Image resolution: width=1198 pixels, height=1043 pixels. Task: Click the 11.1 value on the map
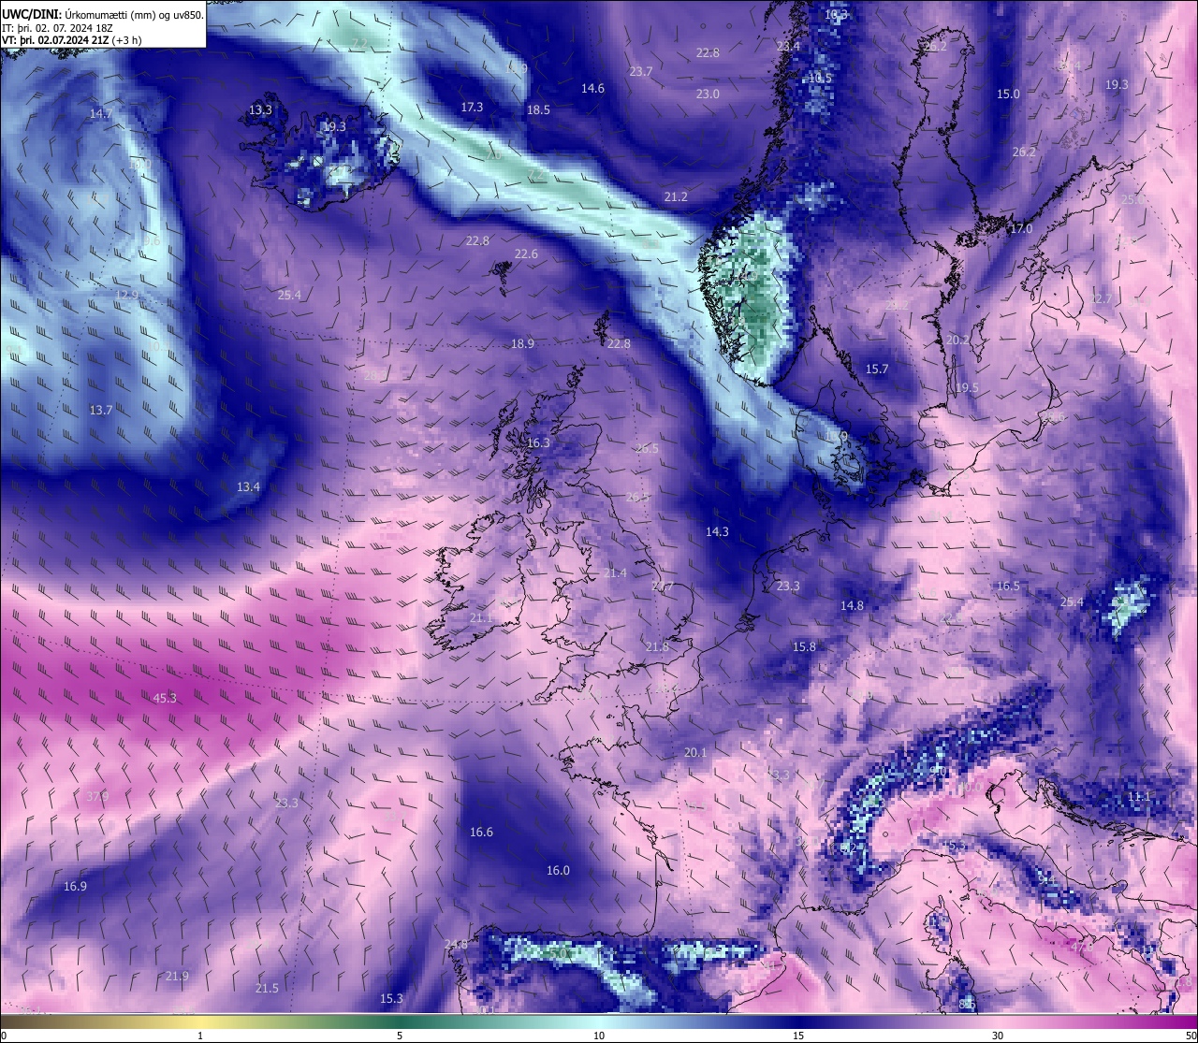[1139, 796]
